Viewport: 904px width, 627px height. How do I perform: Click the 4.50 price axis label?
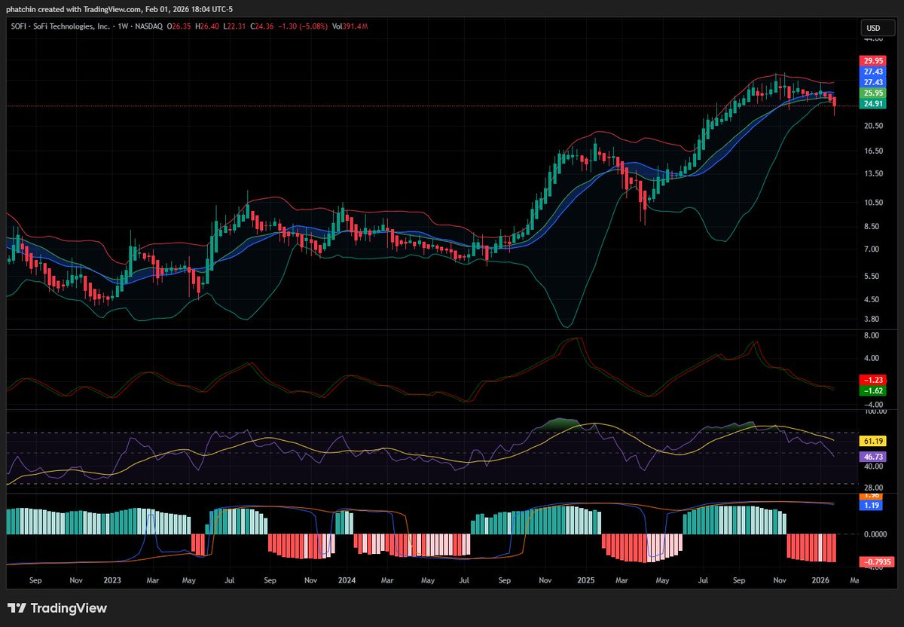coord(872,299)
